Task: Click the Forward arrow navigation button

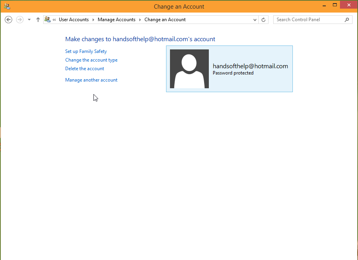Action: [x=20, y=20]
